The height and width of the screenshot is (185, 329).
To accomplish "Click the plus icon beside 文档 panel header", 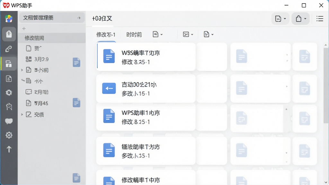I will 79,18.
